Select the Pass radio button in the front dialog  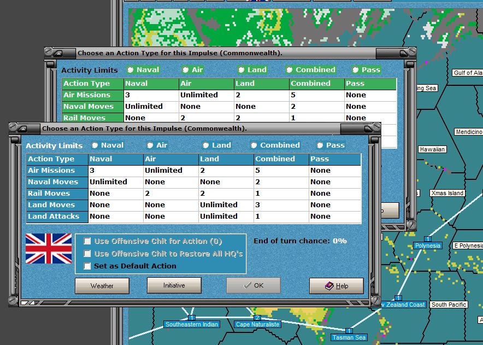pyautogui.click(x=320, y=145)
